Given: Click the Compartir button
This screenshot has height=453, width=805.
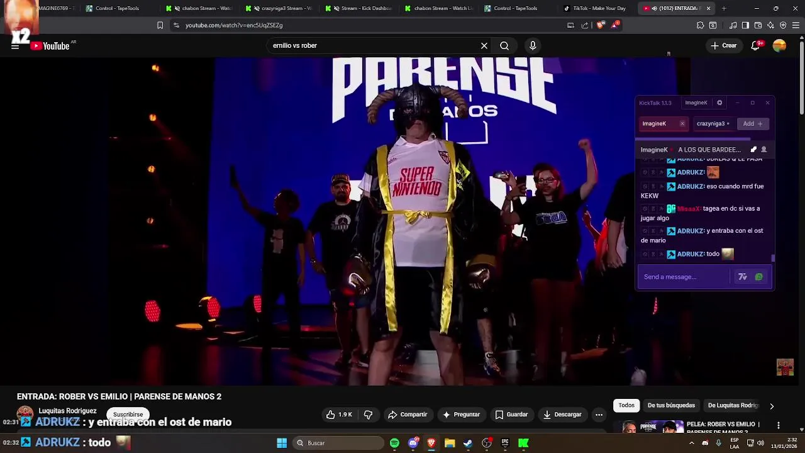Looking at the screenshot, I should (x=408, y=415).
